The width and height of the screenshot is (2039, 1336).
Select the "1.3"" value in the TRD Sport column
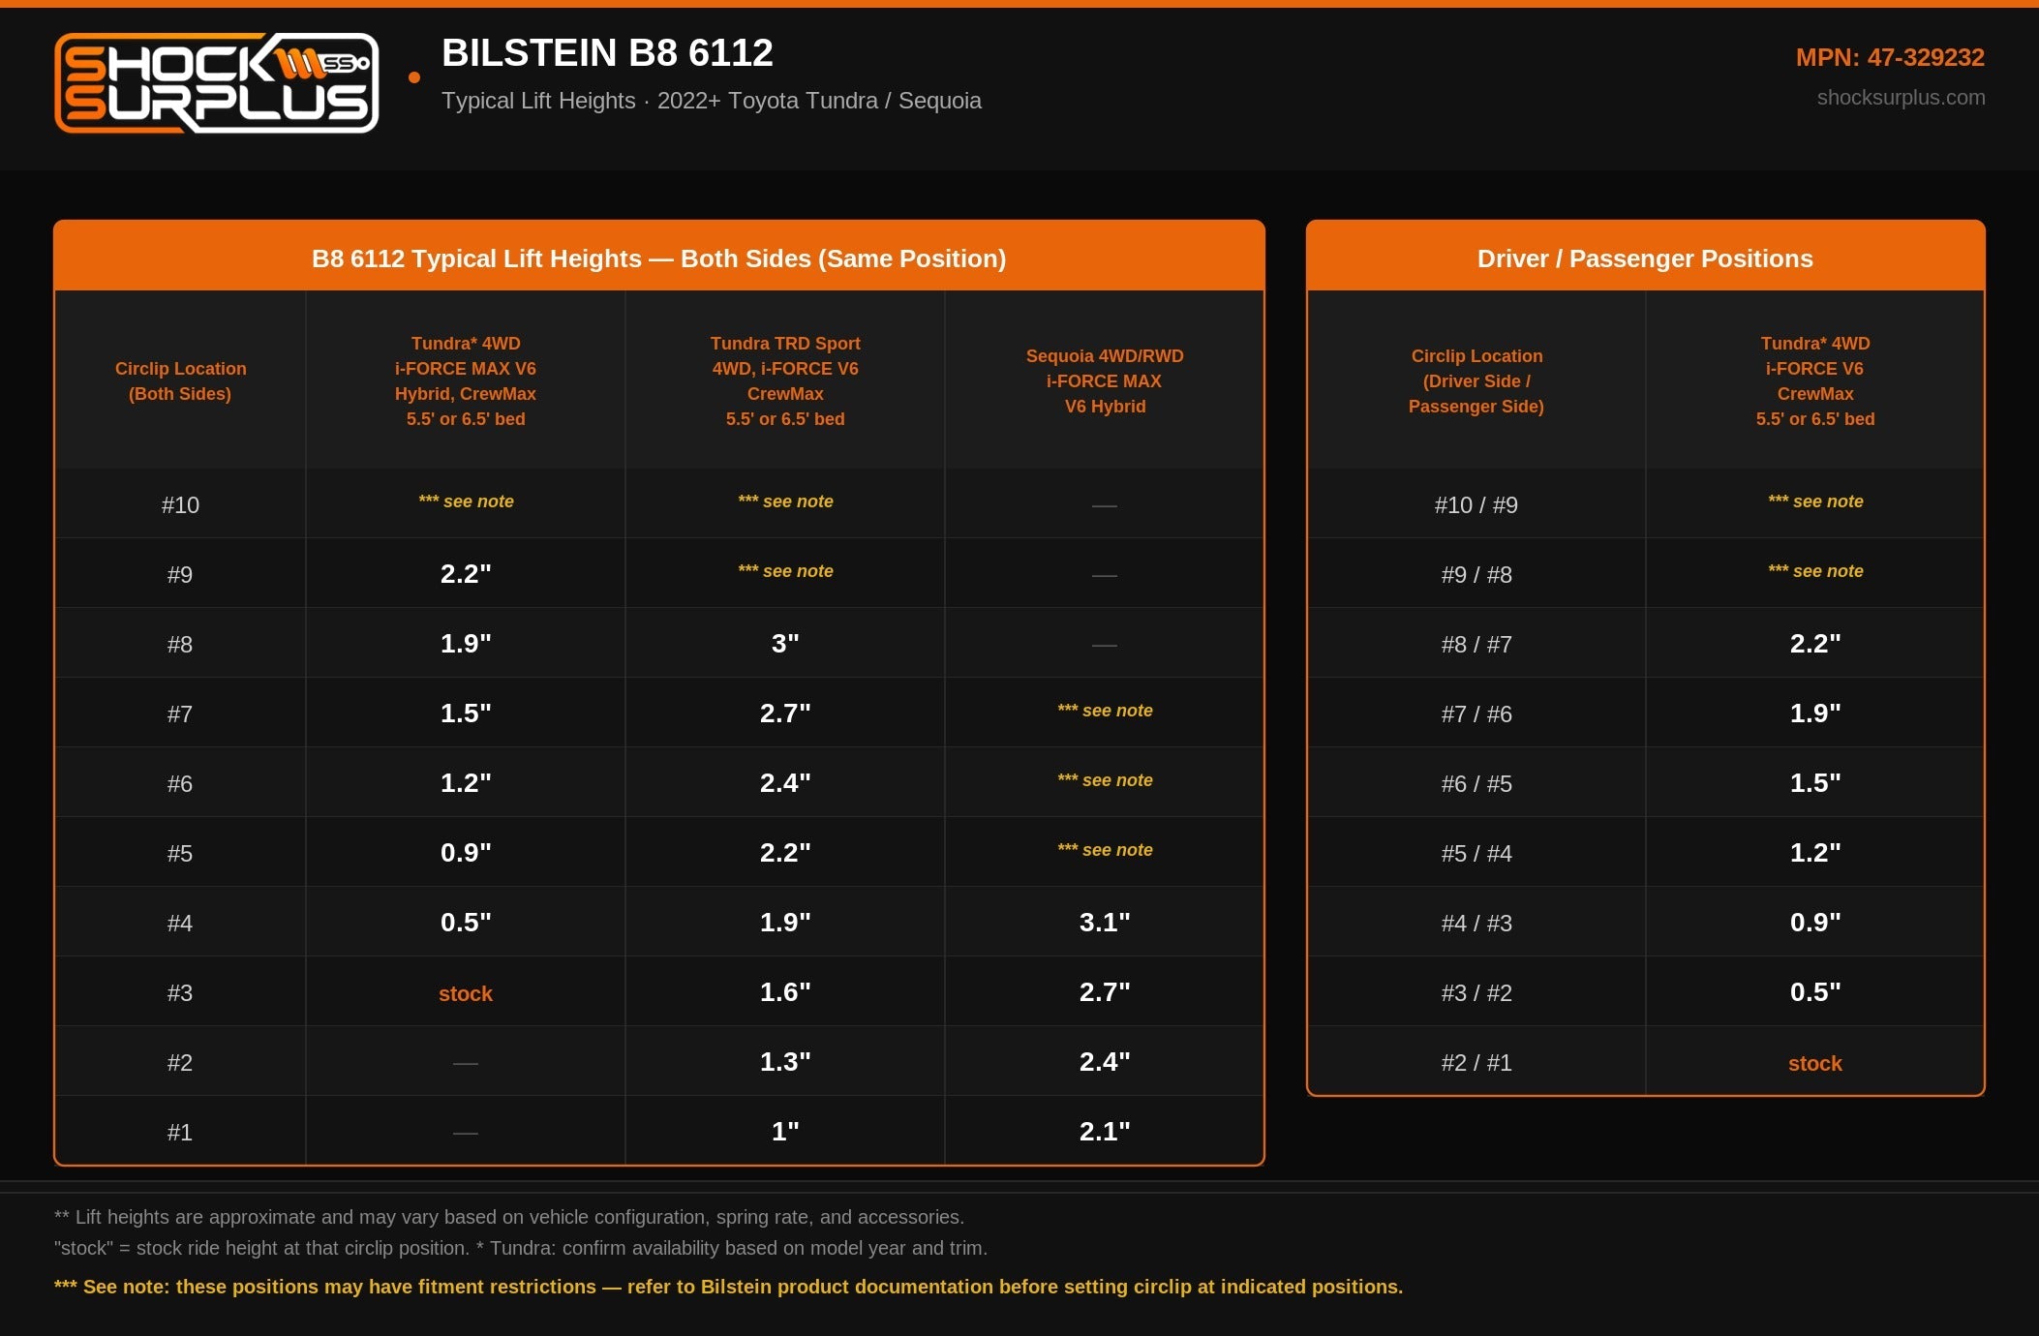click(x=785, y=1062)
